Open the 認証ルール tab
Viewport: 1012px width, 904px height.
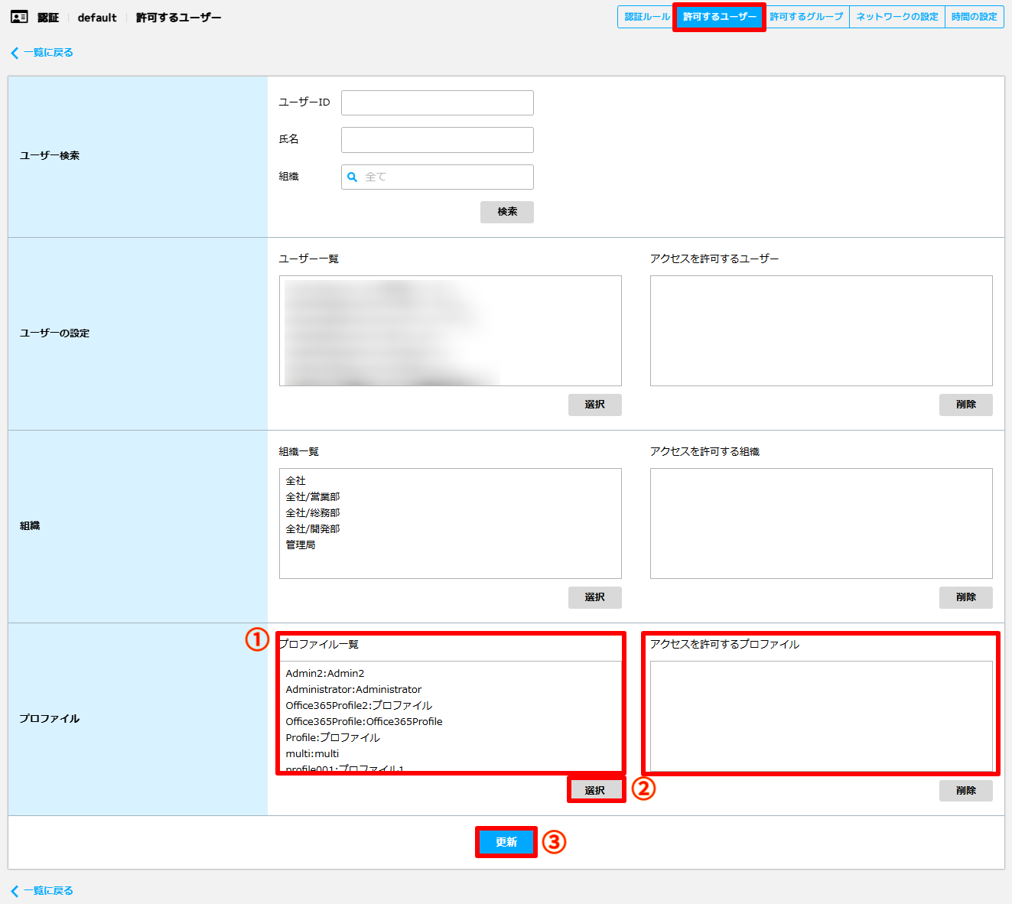click(646, 17)
